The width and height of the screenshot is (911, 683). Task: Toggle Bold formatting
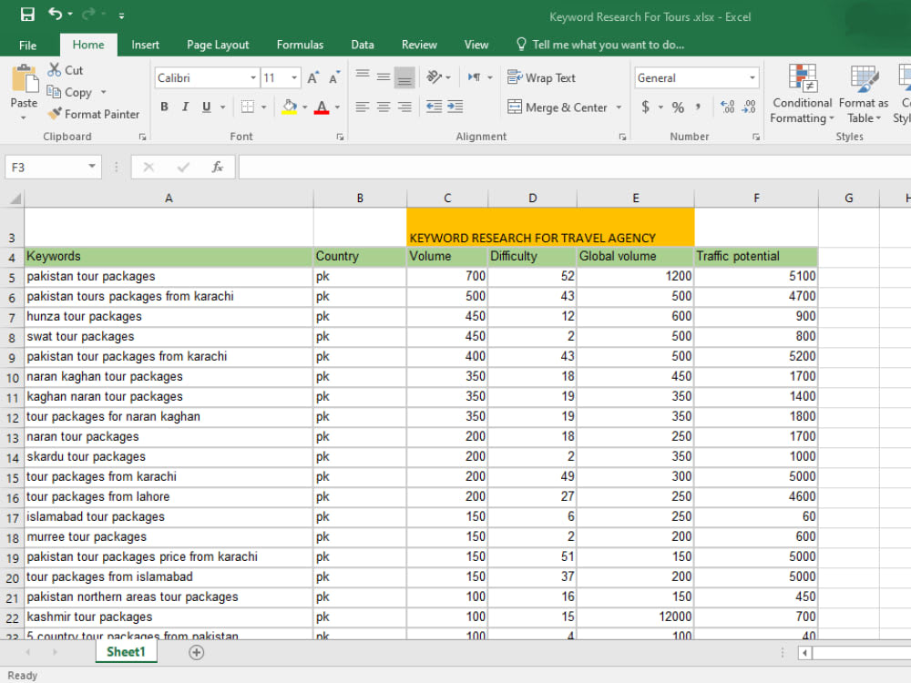click(164, 107)
